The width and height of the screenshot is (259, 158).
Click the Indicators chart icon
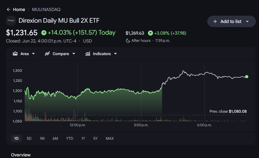(88, 54)
